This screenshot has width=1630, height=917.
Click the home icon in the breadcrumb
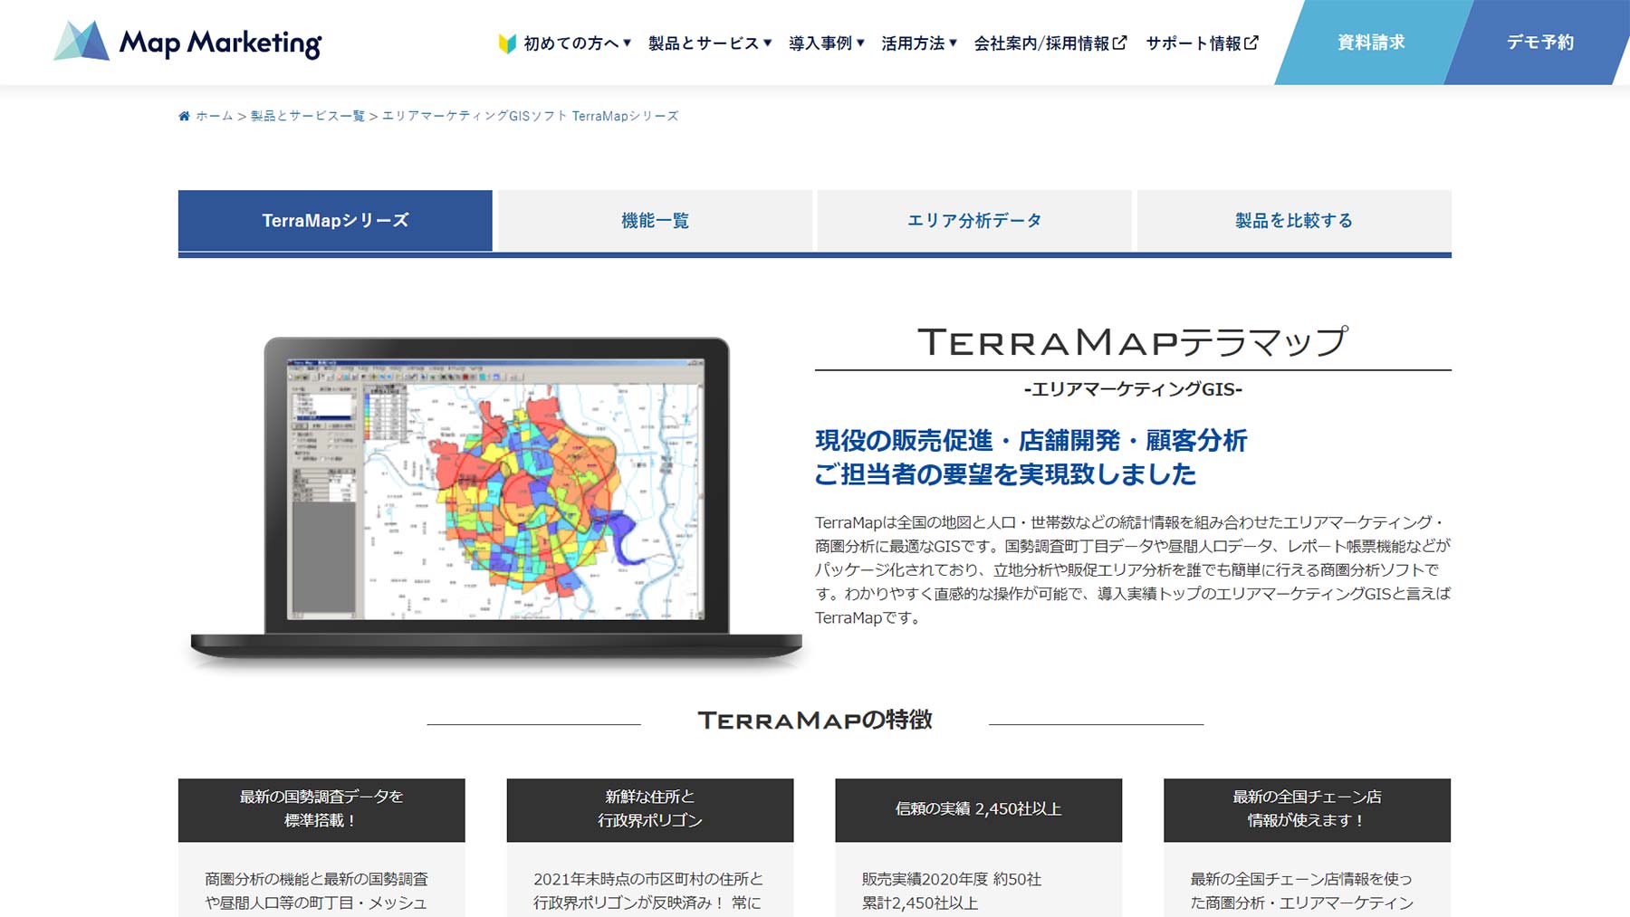pyautogui.click(x=184, y=116)
